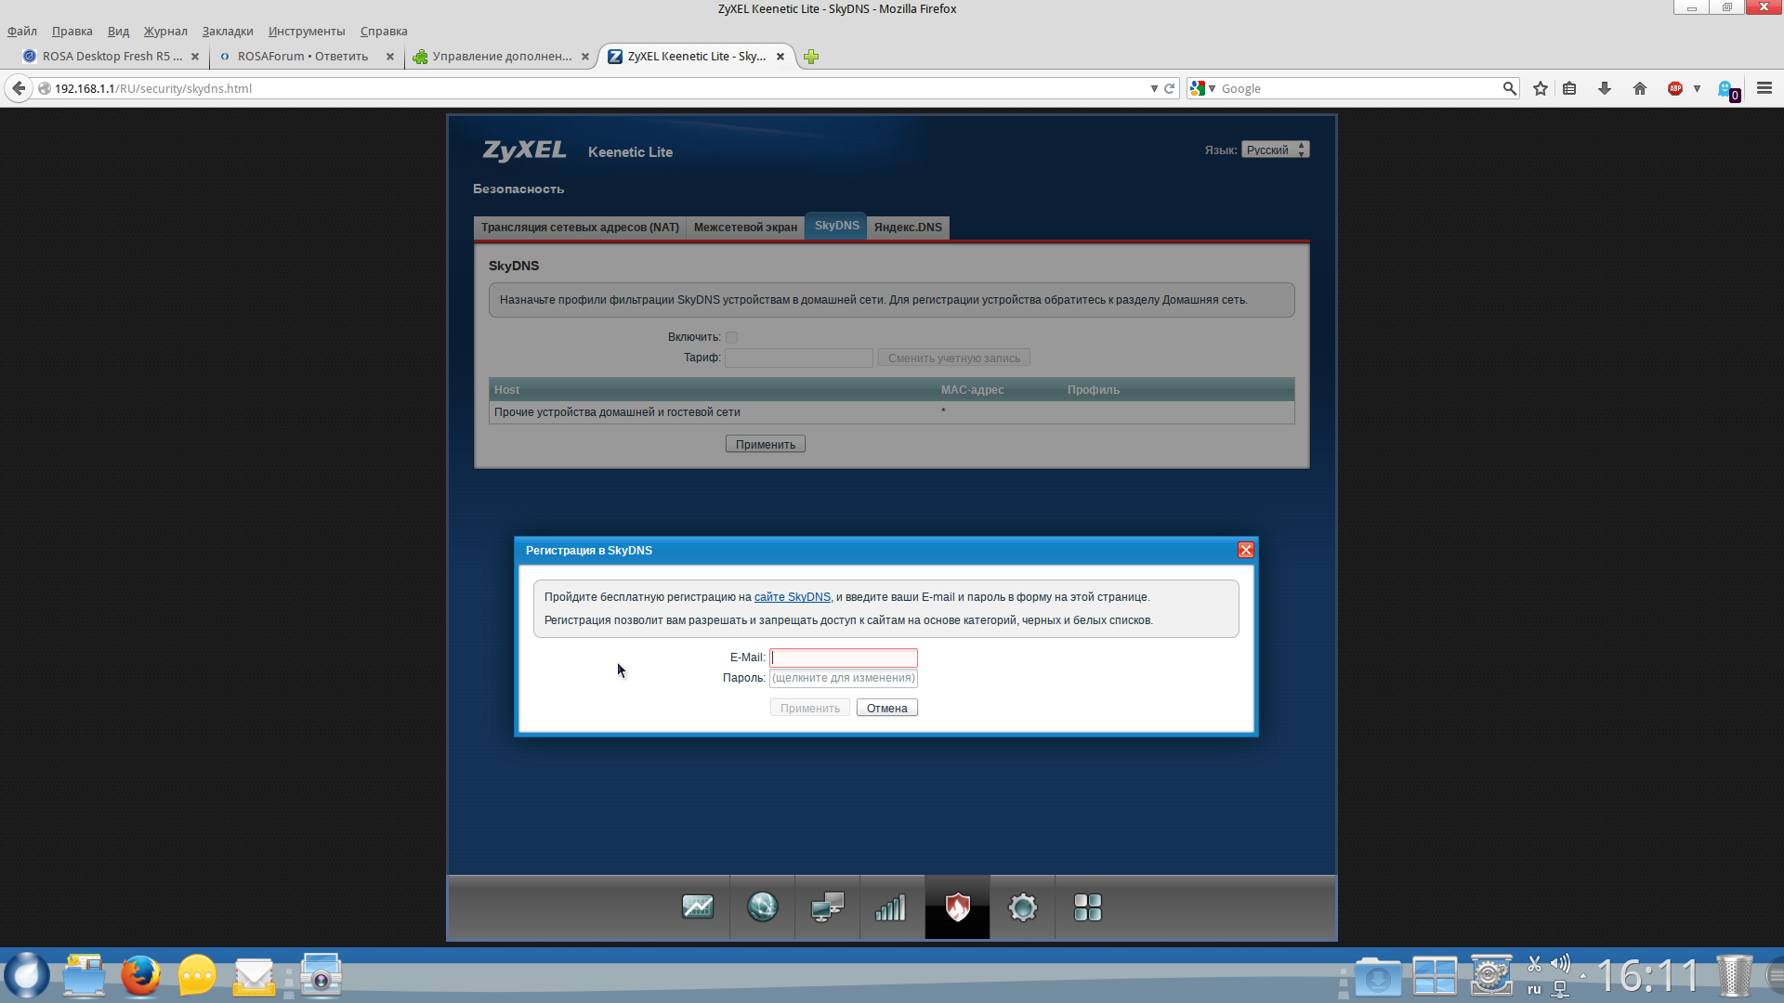Viewport: 1784px width, 1003px height.
Task: Toggle the Включить checkbox
Action: pos(731,338)
